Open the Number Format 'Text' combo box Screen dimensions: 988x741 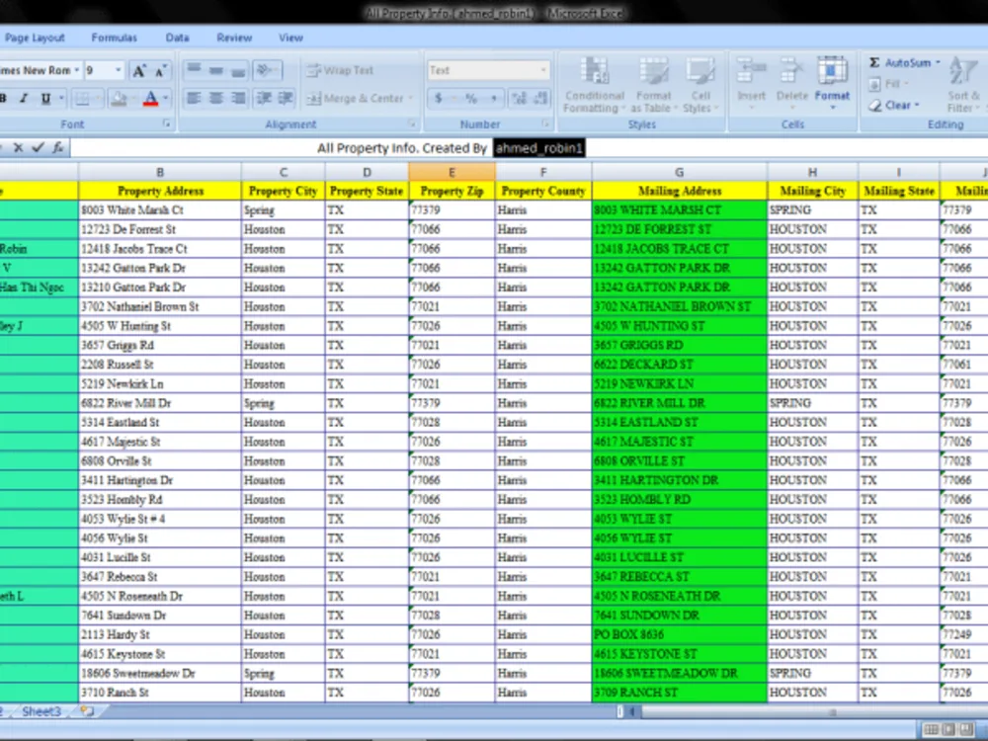tap(488, 70)
